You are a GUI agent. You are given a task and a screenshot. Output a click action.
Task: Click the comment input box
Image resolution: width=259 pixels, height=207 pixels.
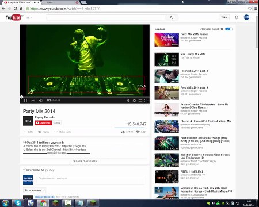click(90, 179)
